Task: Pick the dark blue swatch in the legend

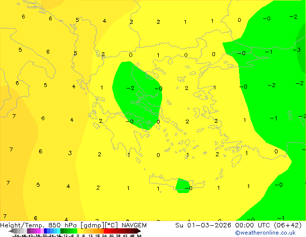Action: [x=45, y=231]
